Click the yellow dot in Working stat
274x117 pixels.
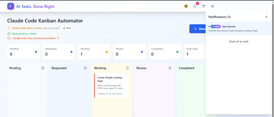pyautogui.click(x=106, y=52)
